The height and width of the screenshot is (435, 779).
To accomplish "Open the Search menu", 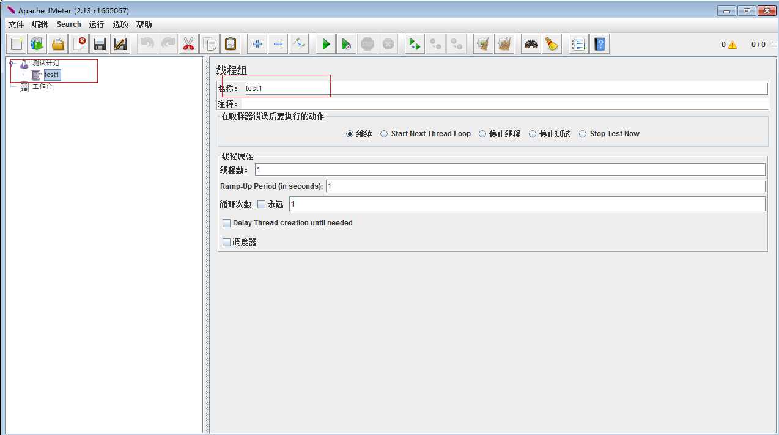I will point(69,24).
